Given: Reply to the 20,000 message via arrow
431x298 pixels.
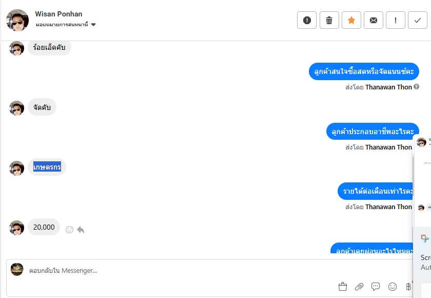Looking at the screenshot, I should pyautogui.click(x=81, y=230).
